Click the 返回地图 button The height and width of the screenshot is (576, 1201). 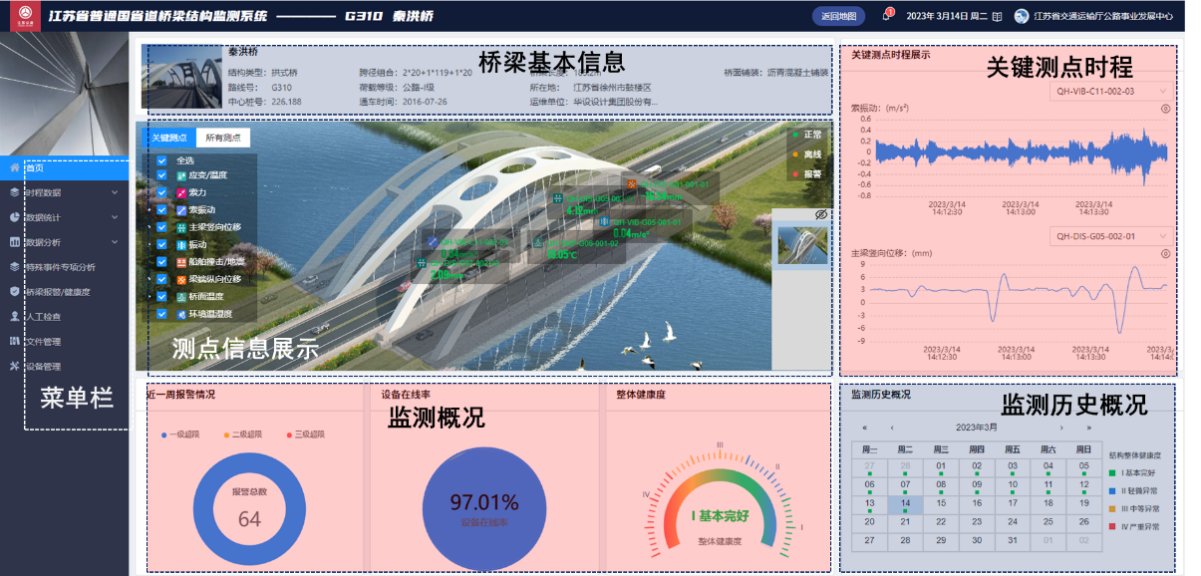(838, 16)
